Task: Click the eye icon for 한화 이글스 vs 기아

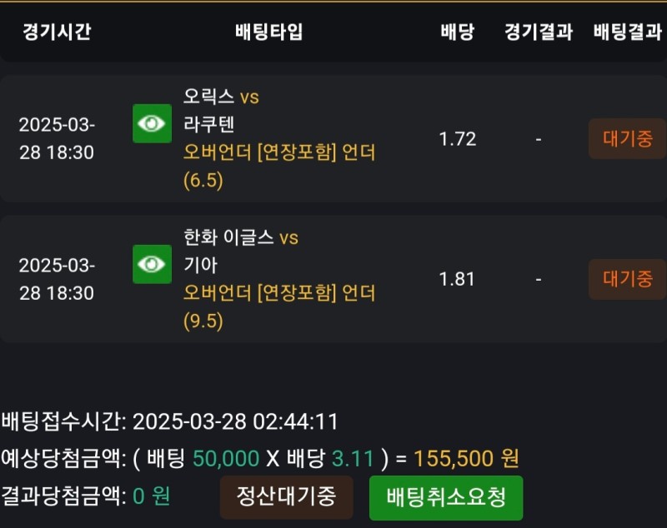Action: [x=152, y=264]
